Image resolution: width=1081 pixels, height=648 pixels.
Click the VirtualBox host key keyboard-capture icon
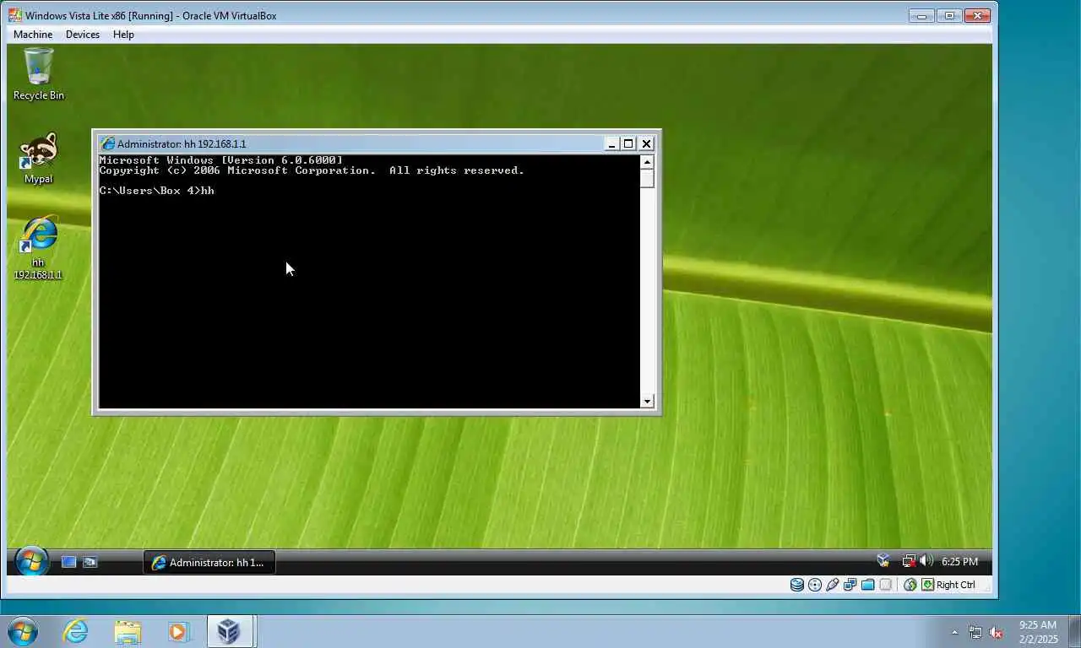[927, 585]
